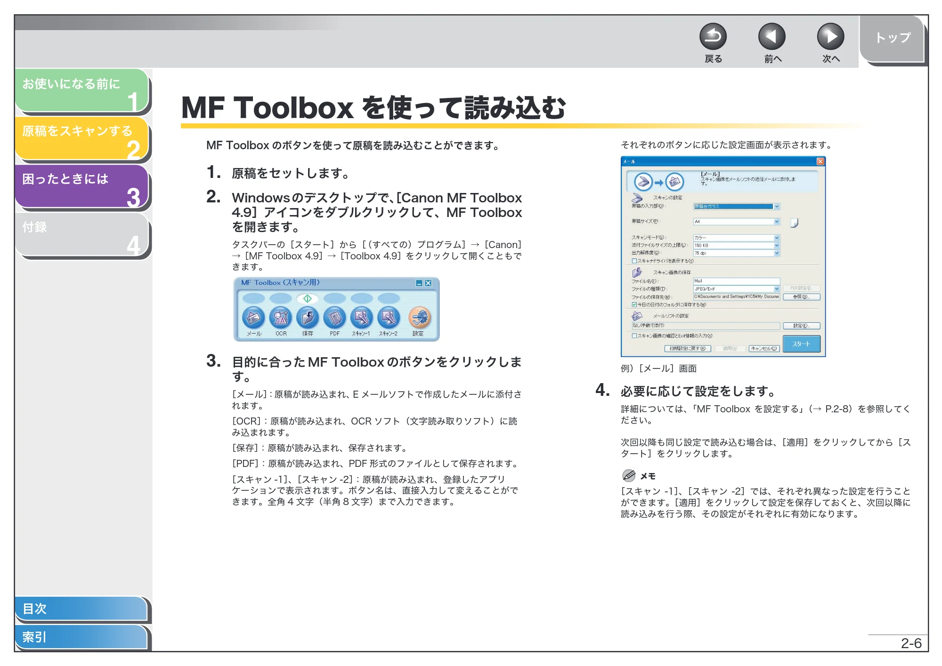Go to the 索引 index button
The image size is (942, 666).
click(81, 637)
